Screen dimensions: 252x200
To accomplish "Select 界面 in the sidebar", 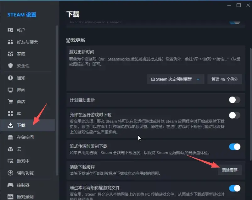I will (28, 90).
